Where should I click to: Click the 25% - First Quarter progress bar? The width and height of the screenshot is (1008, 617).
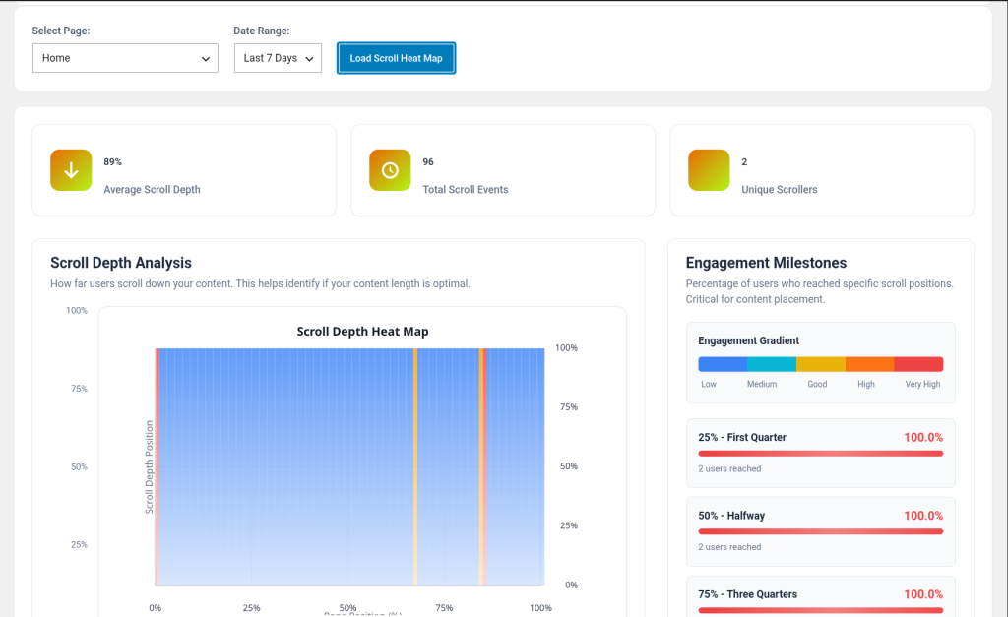pyautogui.click(x=821, y=454)
